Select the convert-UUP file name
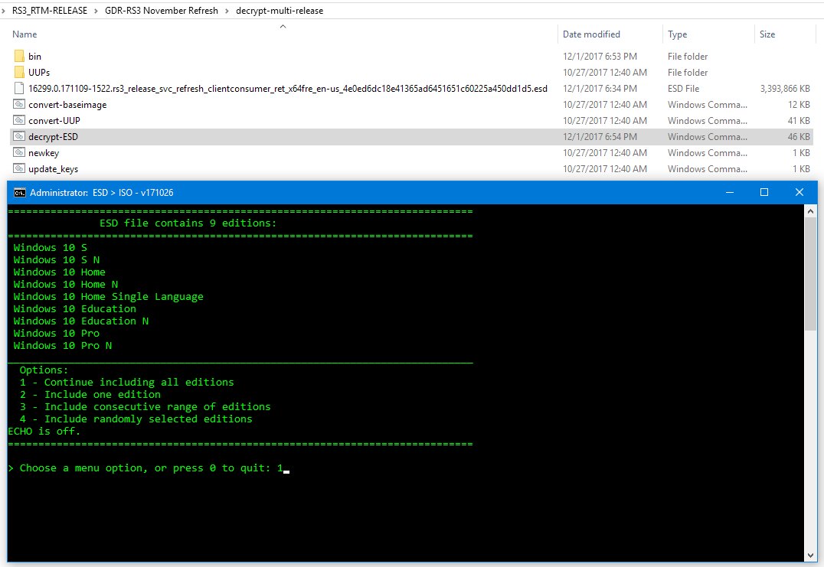 [54, 121]
